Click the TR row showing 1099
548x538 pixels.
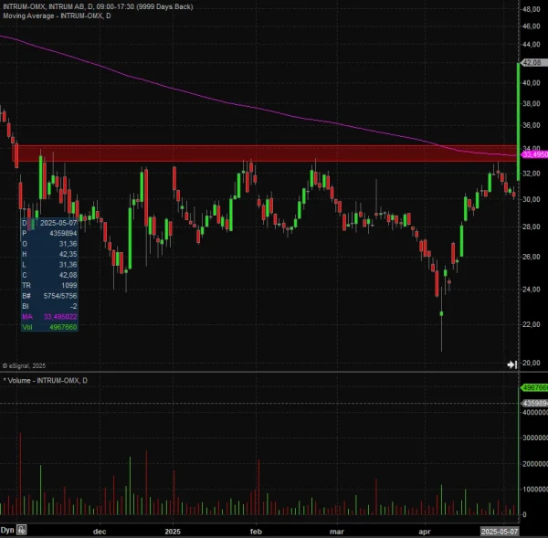tap(49, 285)
